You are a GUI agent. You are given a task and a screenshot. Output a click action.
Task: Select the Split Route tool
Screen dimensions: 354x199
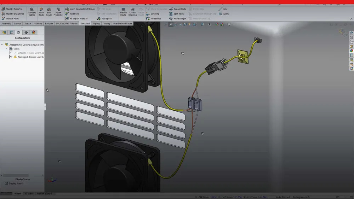point(177,14)
